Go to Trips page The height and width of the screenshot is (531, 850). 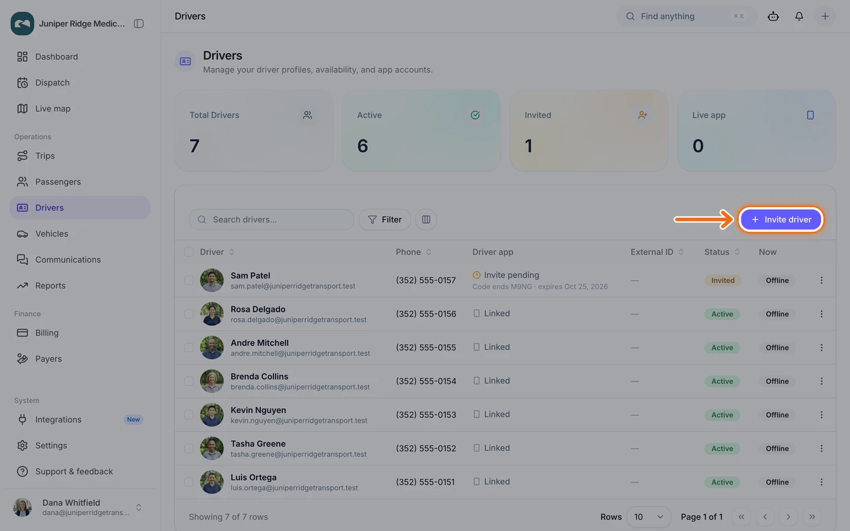(x=80, y=156)
